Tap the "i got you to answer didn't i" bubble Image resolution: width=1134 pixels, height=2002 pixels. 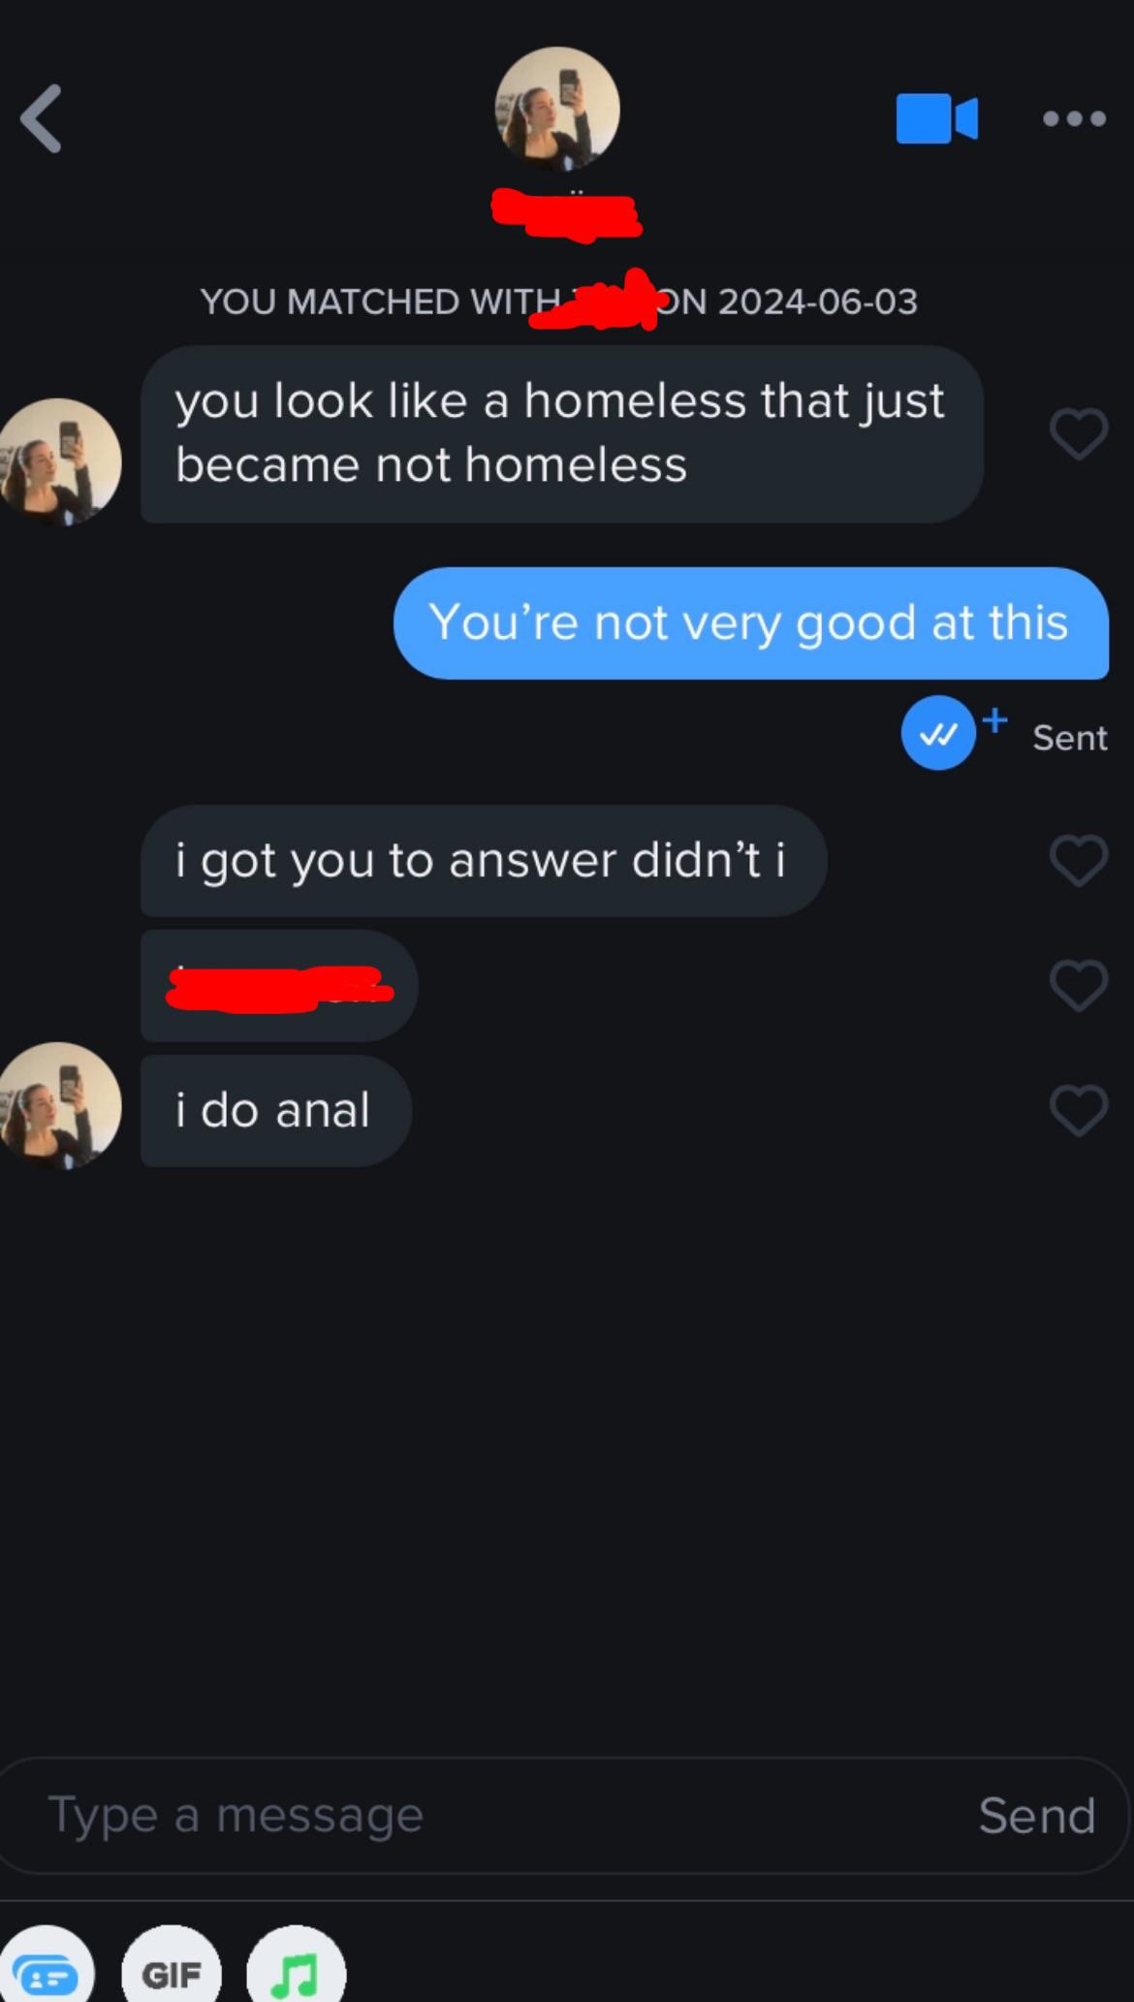(x=483, y=861)
